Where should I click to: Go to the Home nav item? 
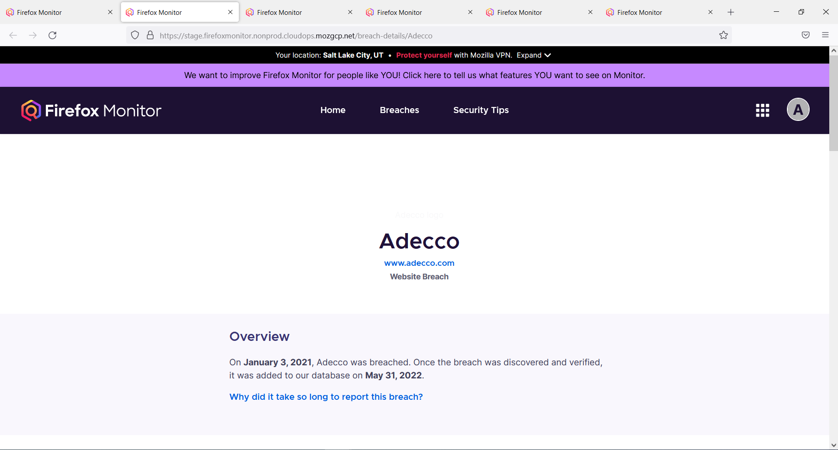click(333, 110)
